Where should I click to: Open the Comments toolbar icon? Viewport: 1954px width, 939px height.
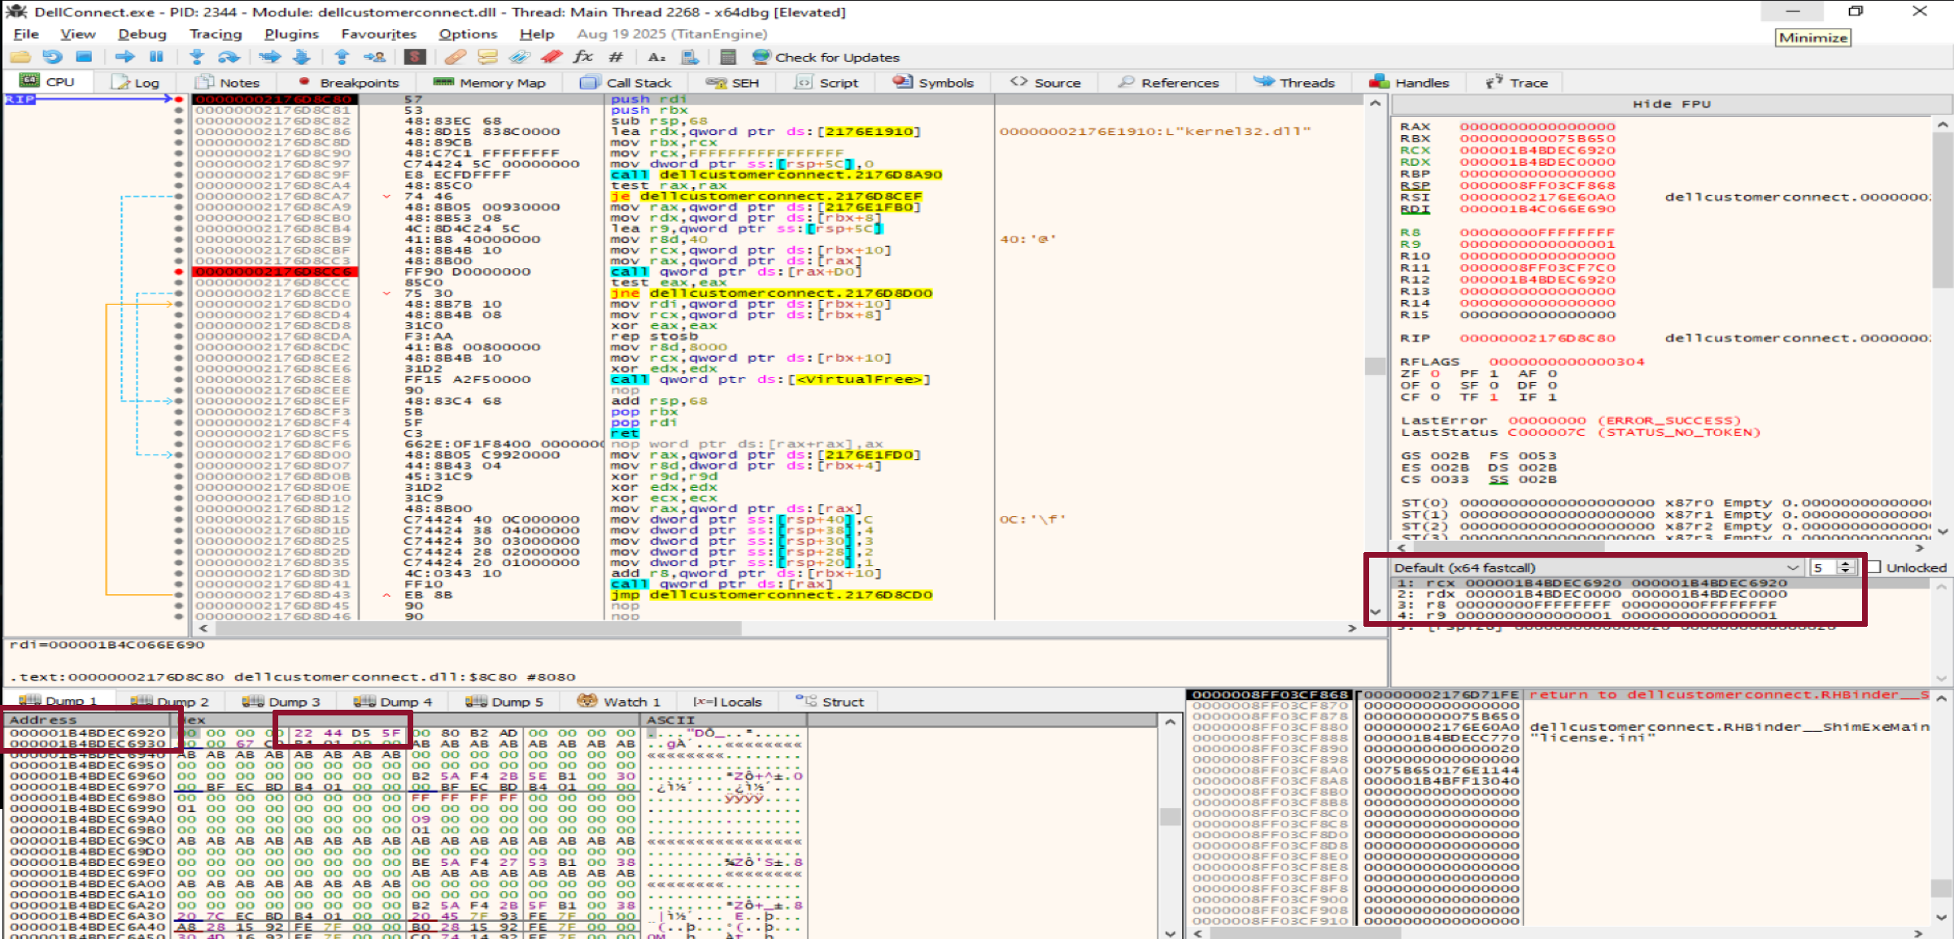(x=487, y=57)
